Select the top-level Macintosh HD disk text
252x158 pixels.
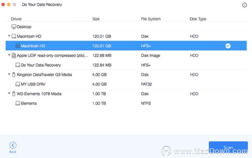pos(29,36)
